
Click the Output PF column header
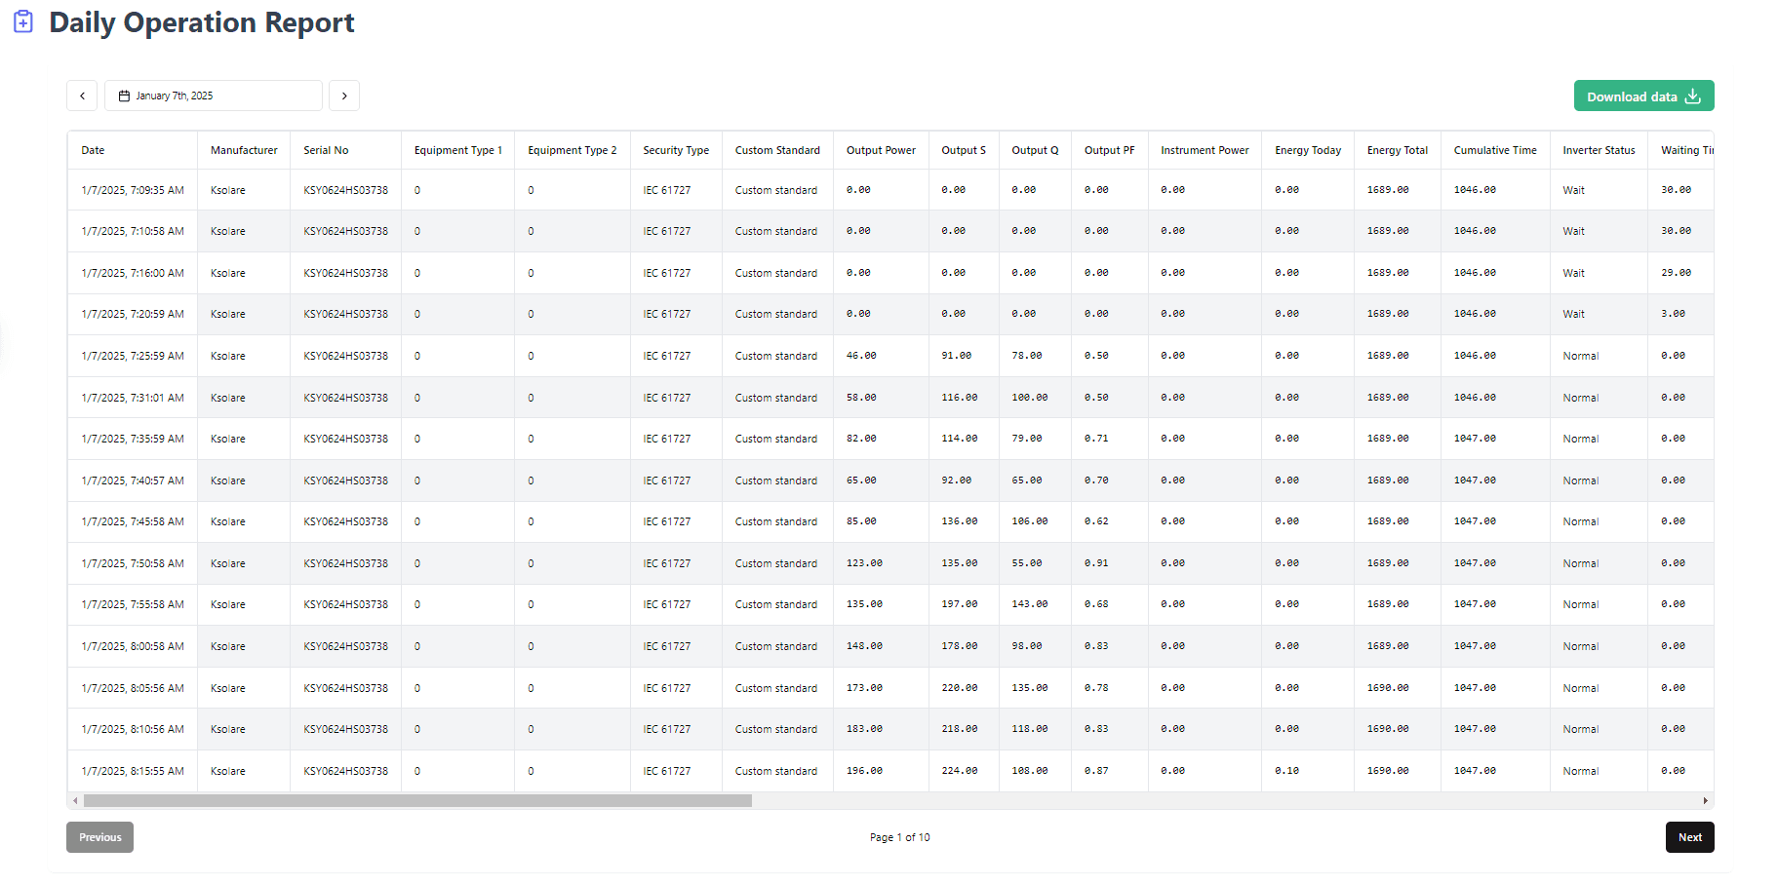(x=1110, y=150)
